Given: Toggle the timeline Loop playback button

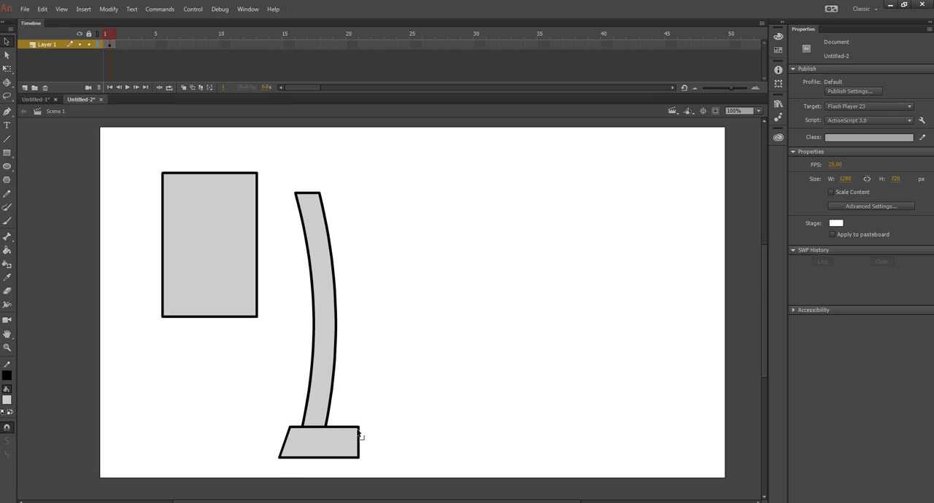Looking at the screenshot, I should (169, 87).
